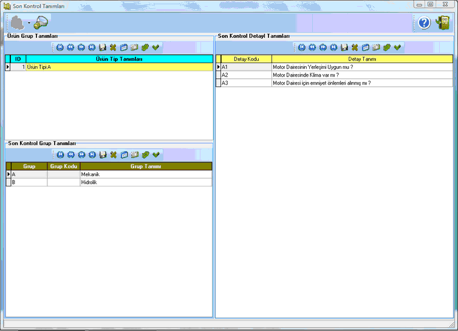Image resolution: width=458 pixels, height=331 pixels.
Task: Click next record arrow in Son Kontrol Grup toolbar
Action: tap(81, 155)
